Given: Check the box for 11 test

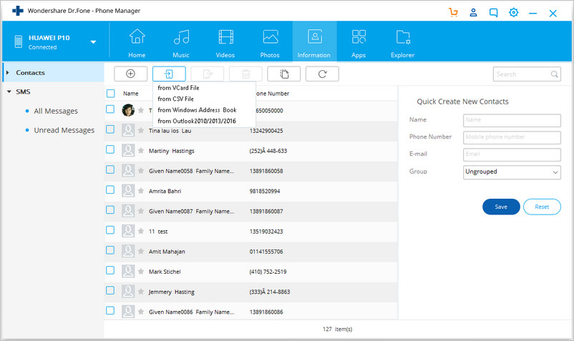Looking at the screenshot, I should [110, 230].
